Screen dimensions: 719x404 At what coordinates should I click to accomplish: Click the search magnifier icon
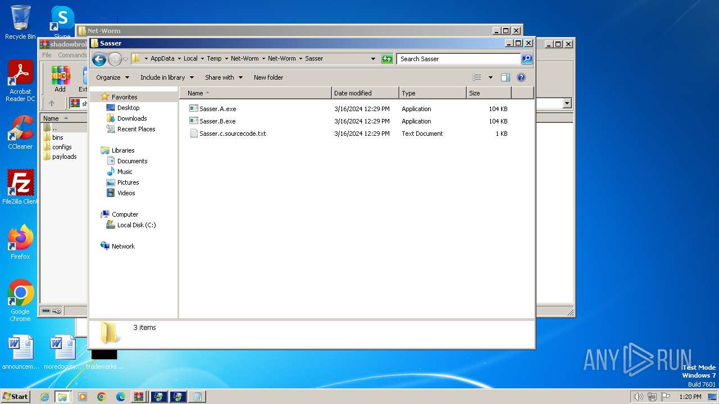point(527,59)
